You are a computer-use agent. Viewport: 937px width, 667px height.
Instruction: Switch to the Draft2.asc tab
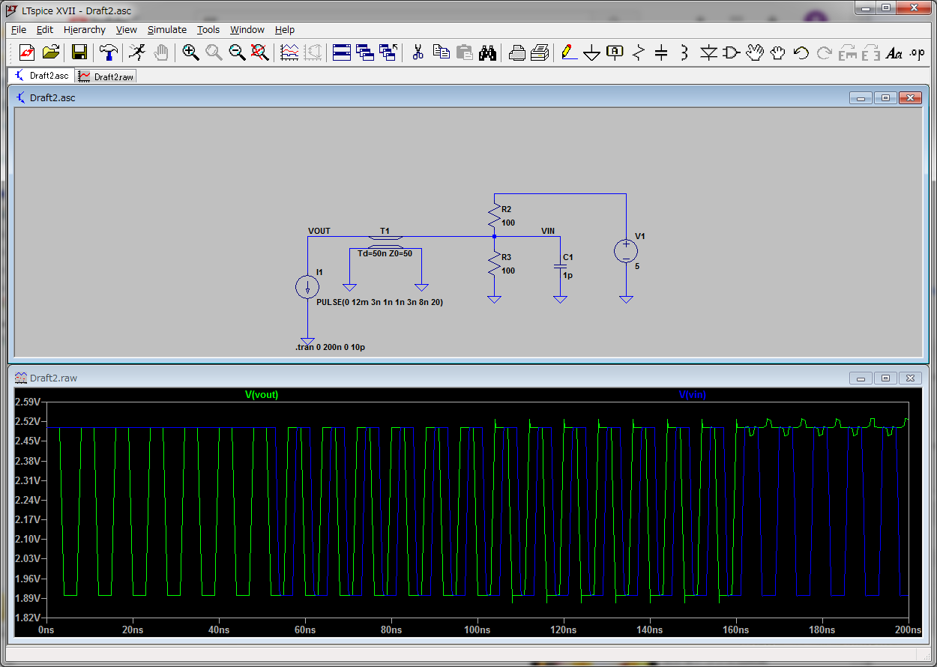[41, 76]
